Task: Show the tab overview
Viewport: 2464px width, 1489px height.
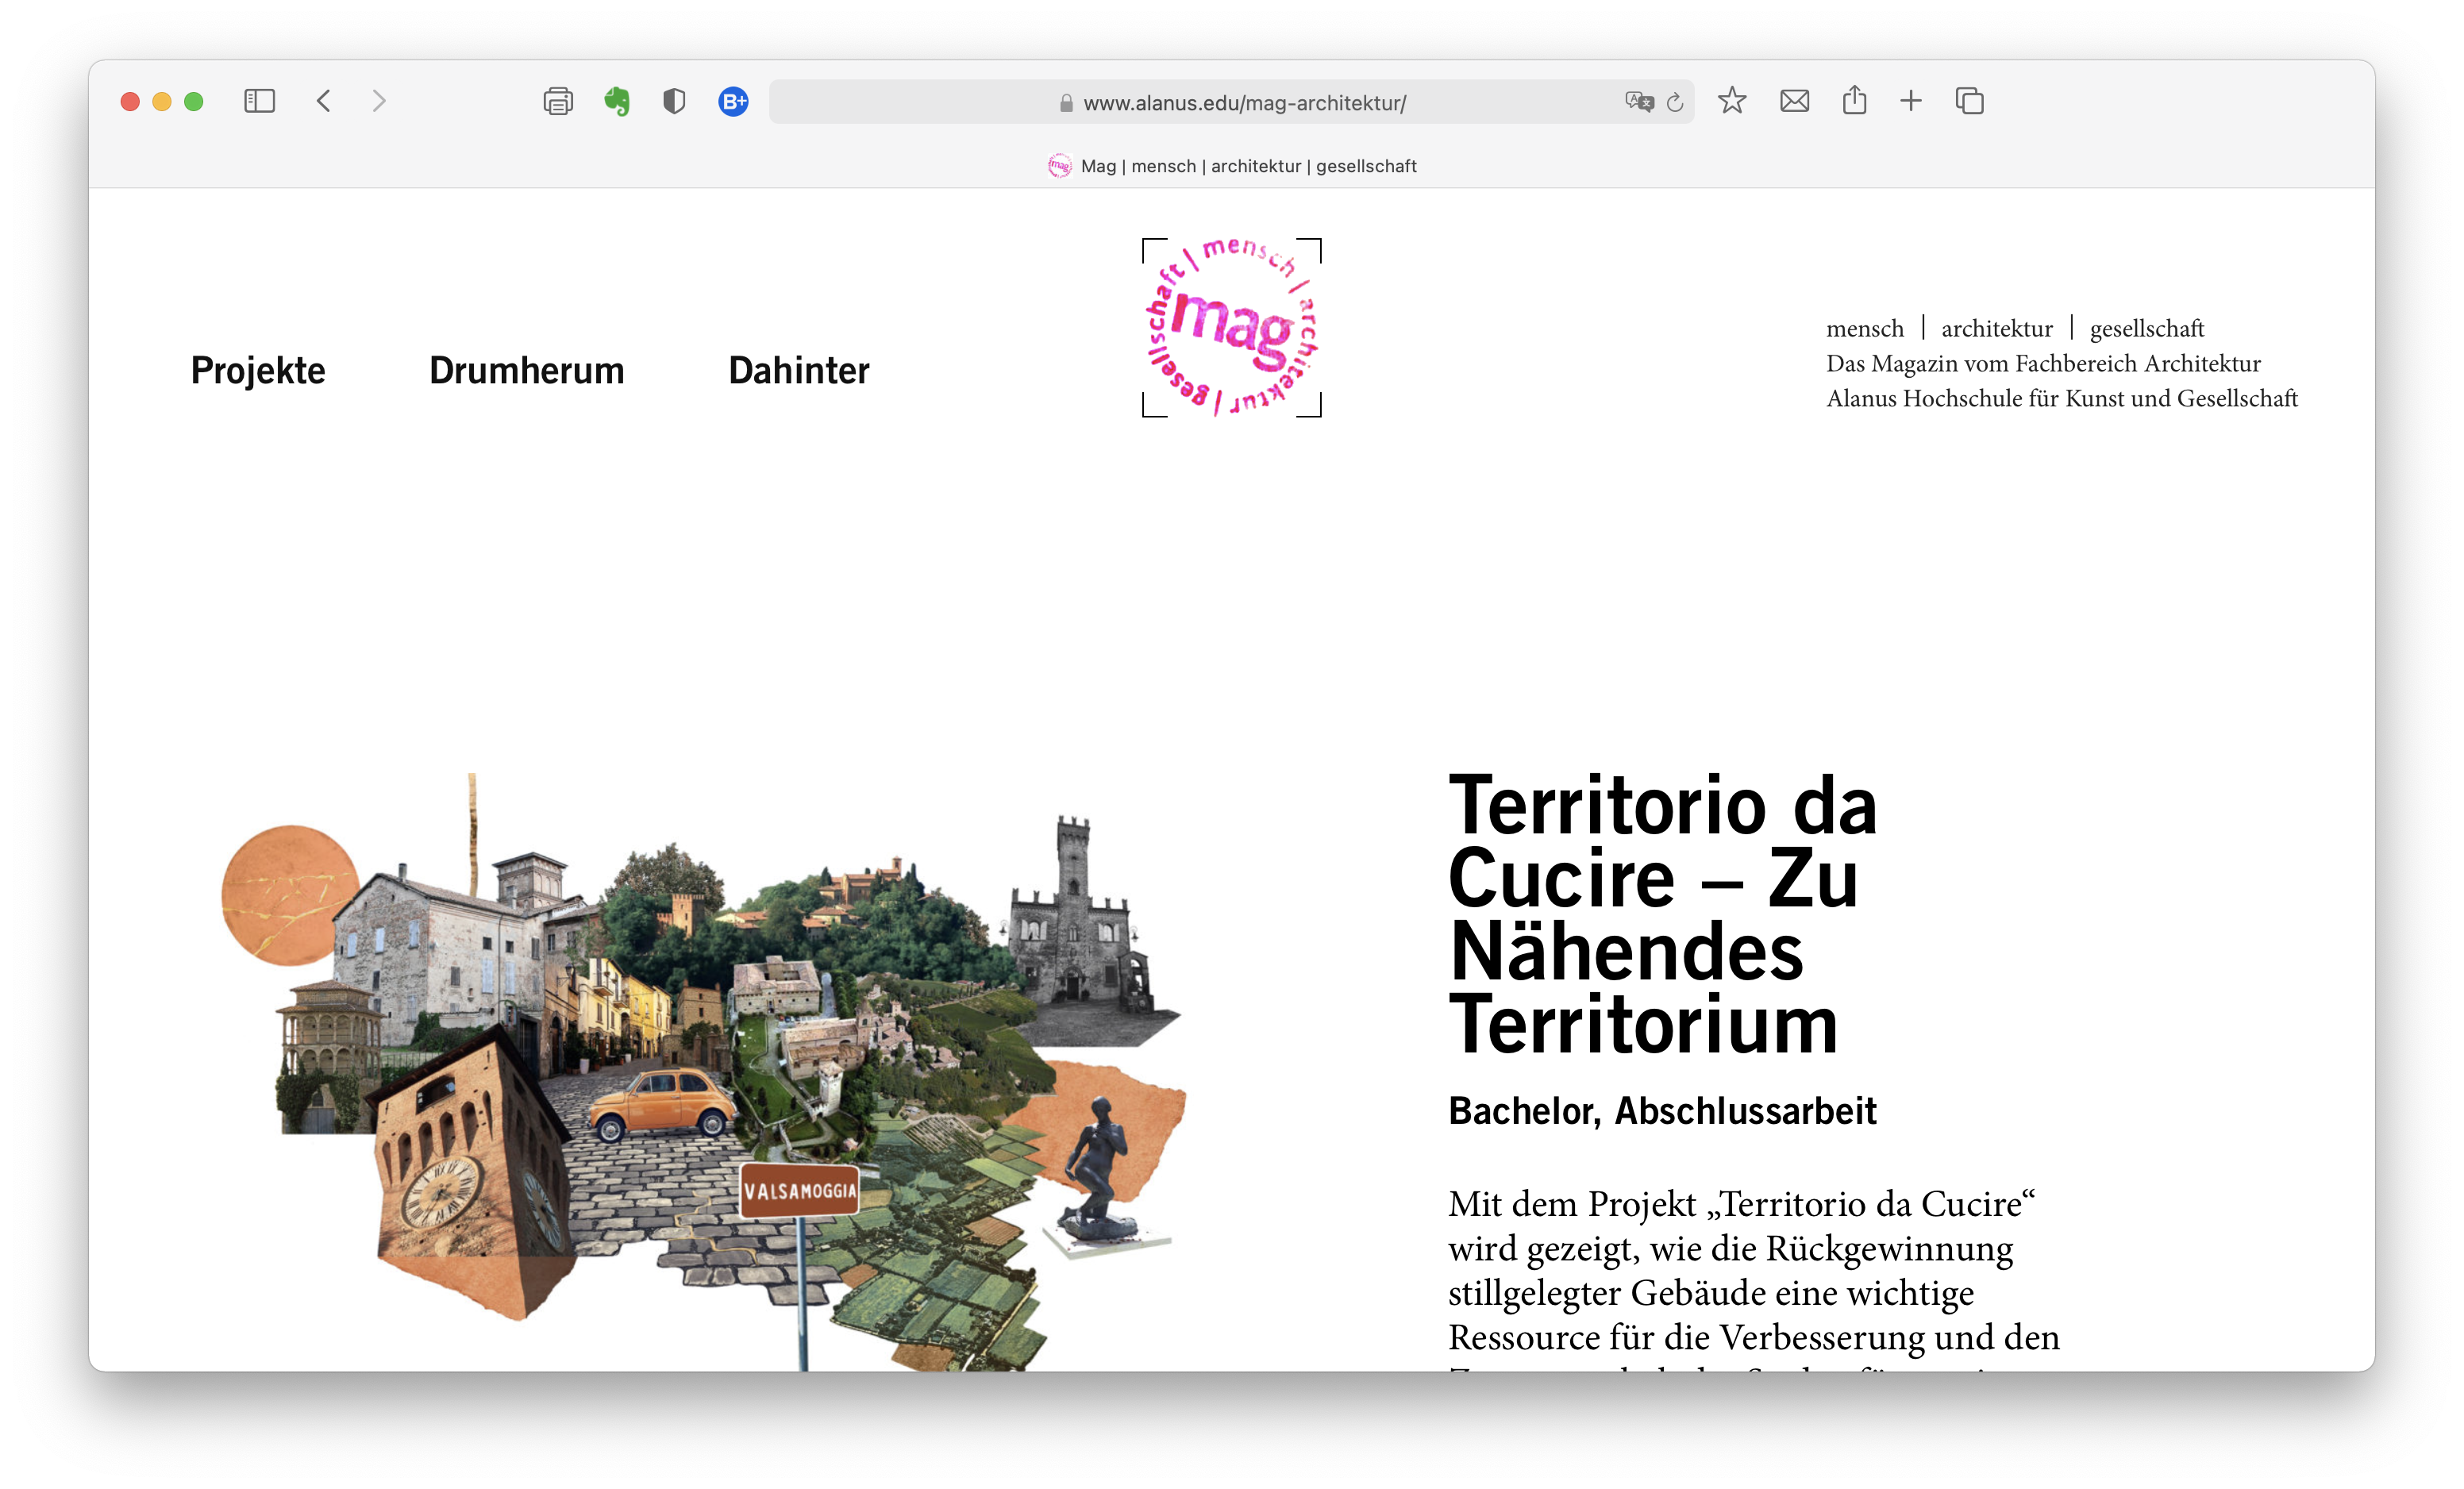Action: pos(1970,101)
